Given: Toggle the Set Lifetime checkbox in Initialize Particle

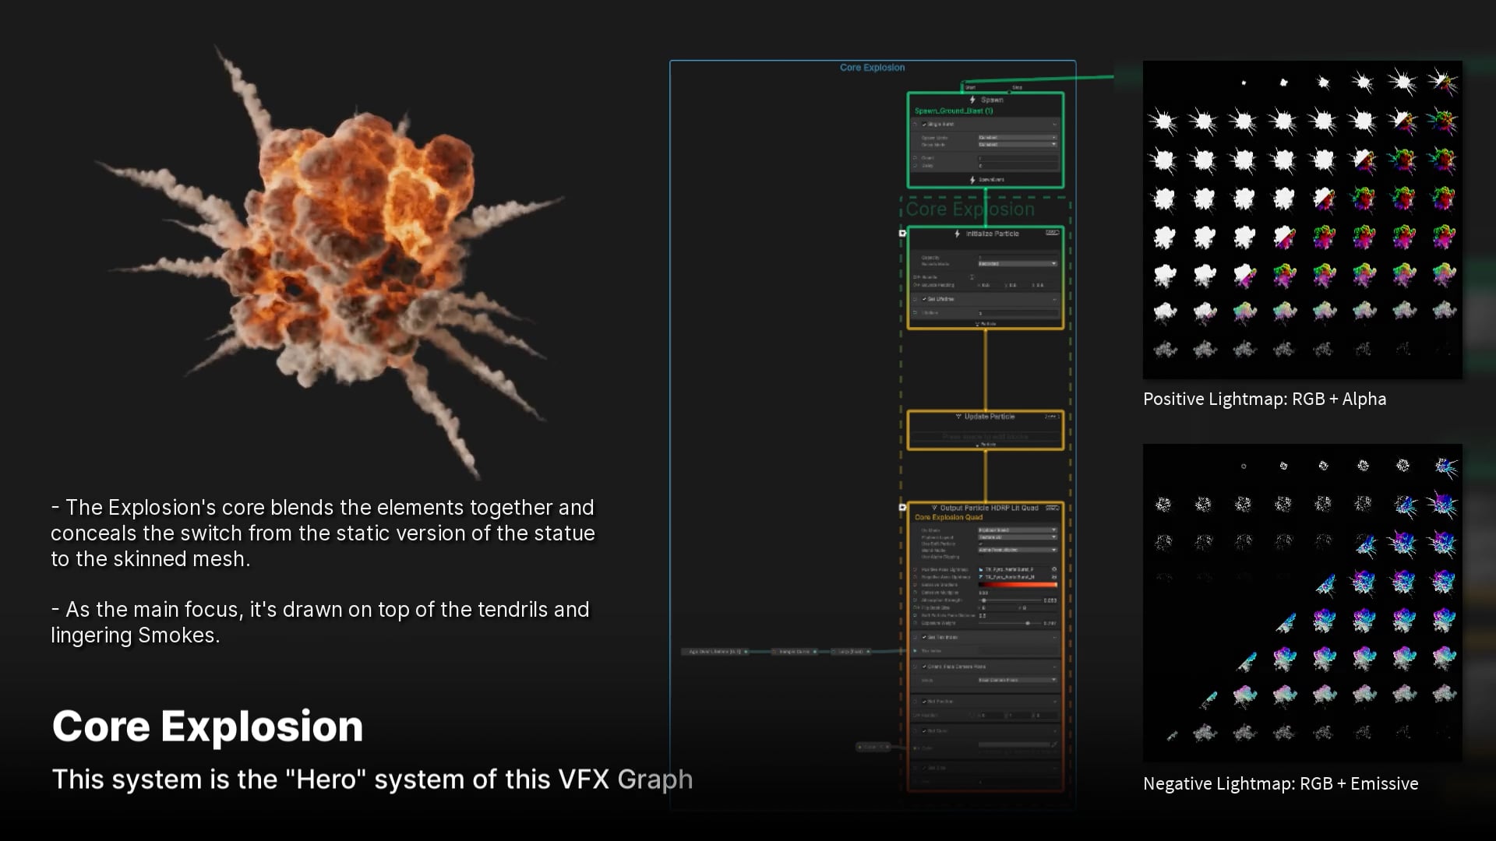Looking at the screenshot, I should click(924, 299).
